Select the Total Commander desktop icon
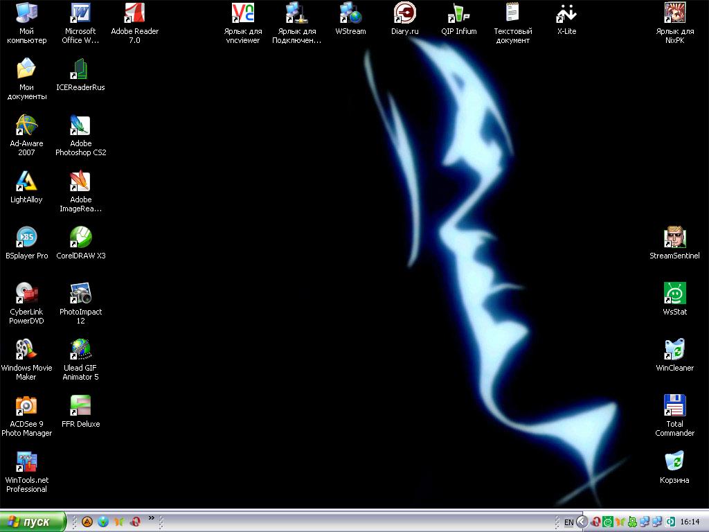Screen dimensions: 709x532 [x=674, y=406]
